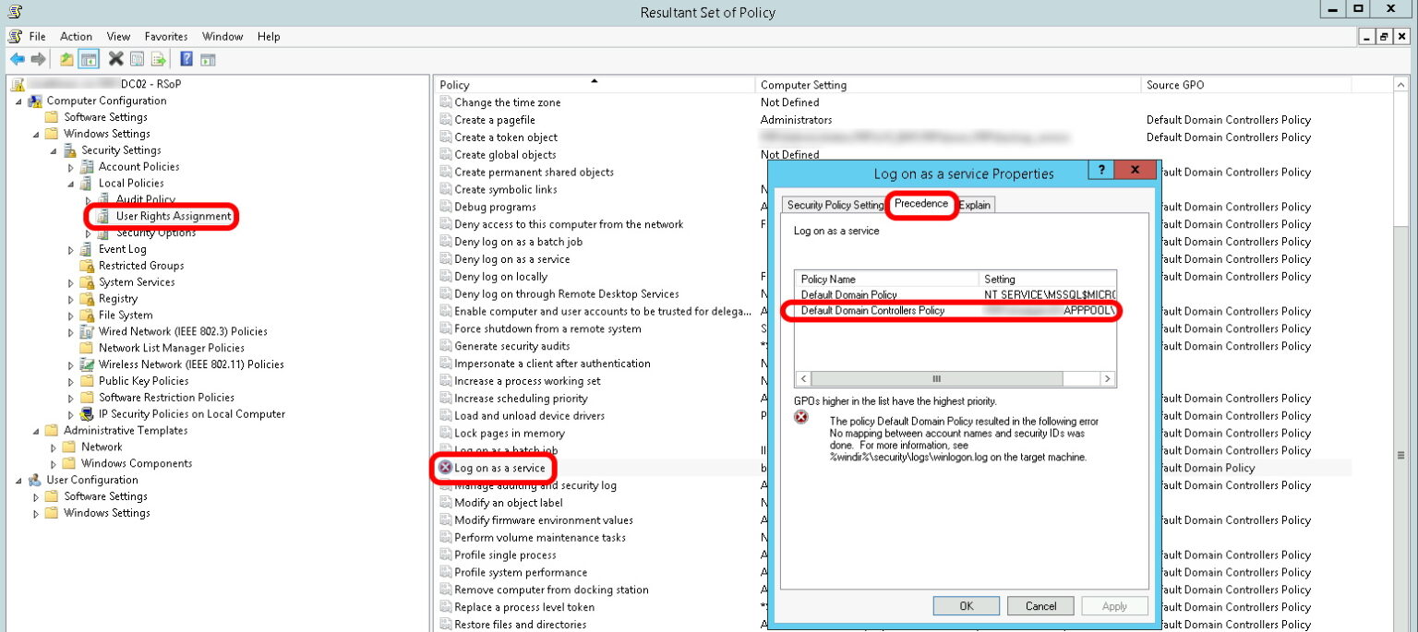The width and height of the screenshot is (1418, 632).
Task: Toggle the Show/Hide Action Pane toolbar icon
Action: 208,58
